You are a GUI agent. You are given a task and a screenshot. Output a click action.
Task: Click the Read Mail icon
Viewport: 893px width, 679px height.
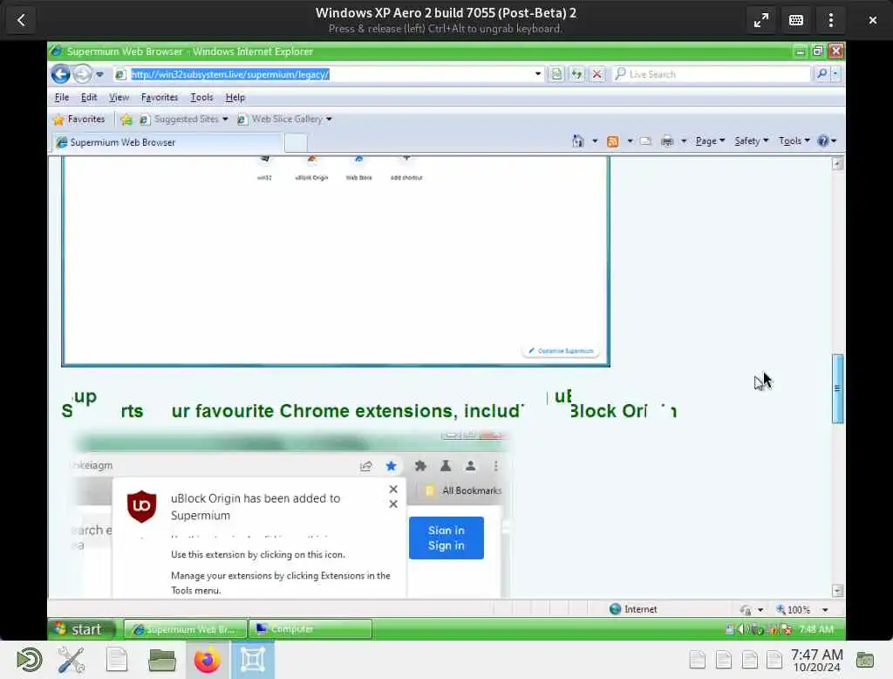coord(645,141)
